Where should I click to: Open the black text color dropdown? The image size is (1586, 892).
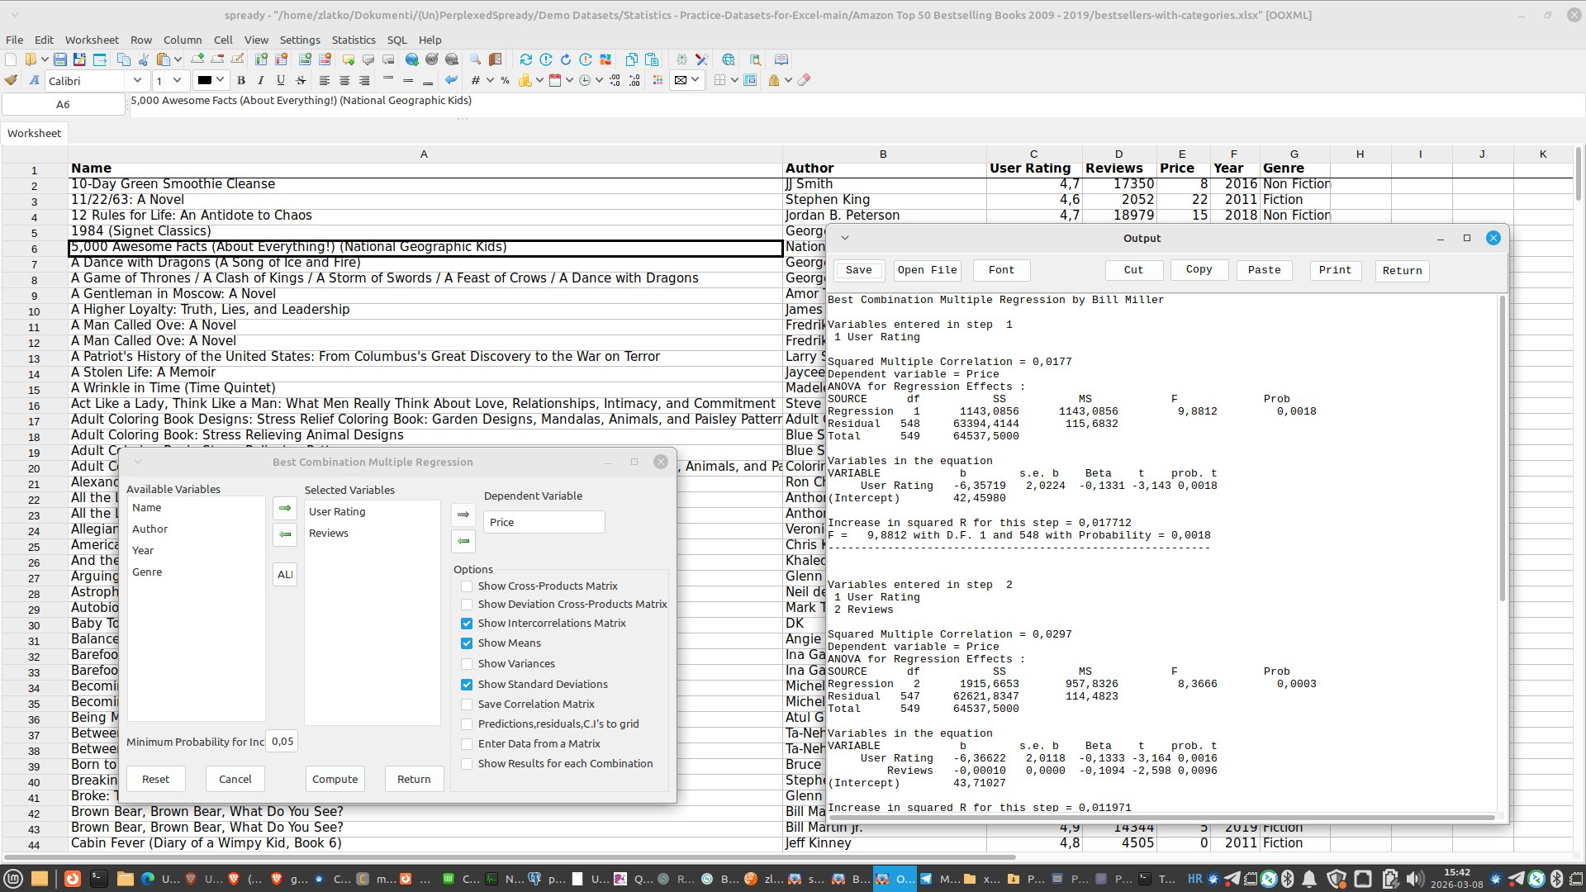tap(221, 80)
